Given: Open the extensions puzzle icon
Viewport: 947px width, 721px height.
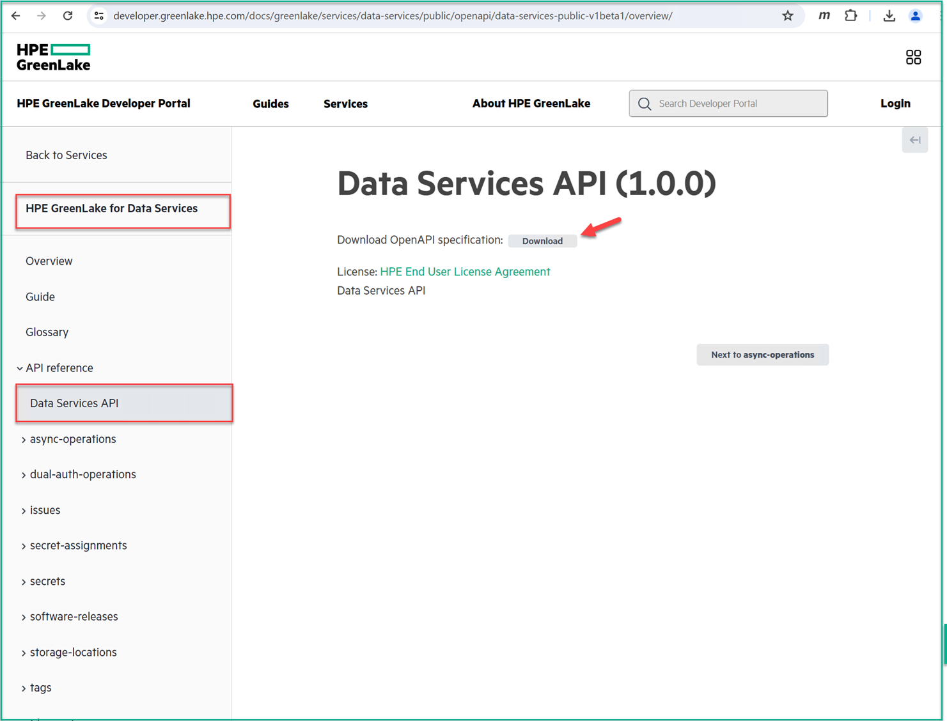Looking at the screenshot, I should pyautogui.click(x=851, y=16).
